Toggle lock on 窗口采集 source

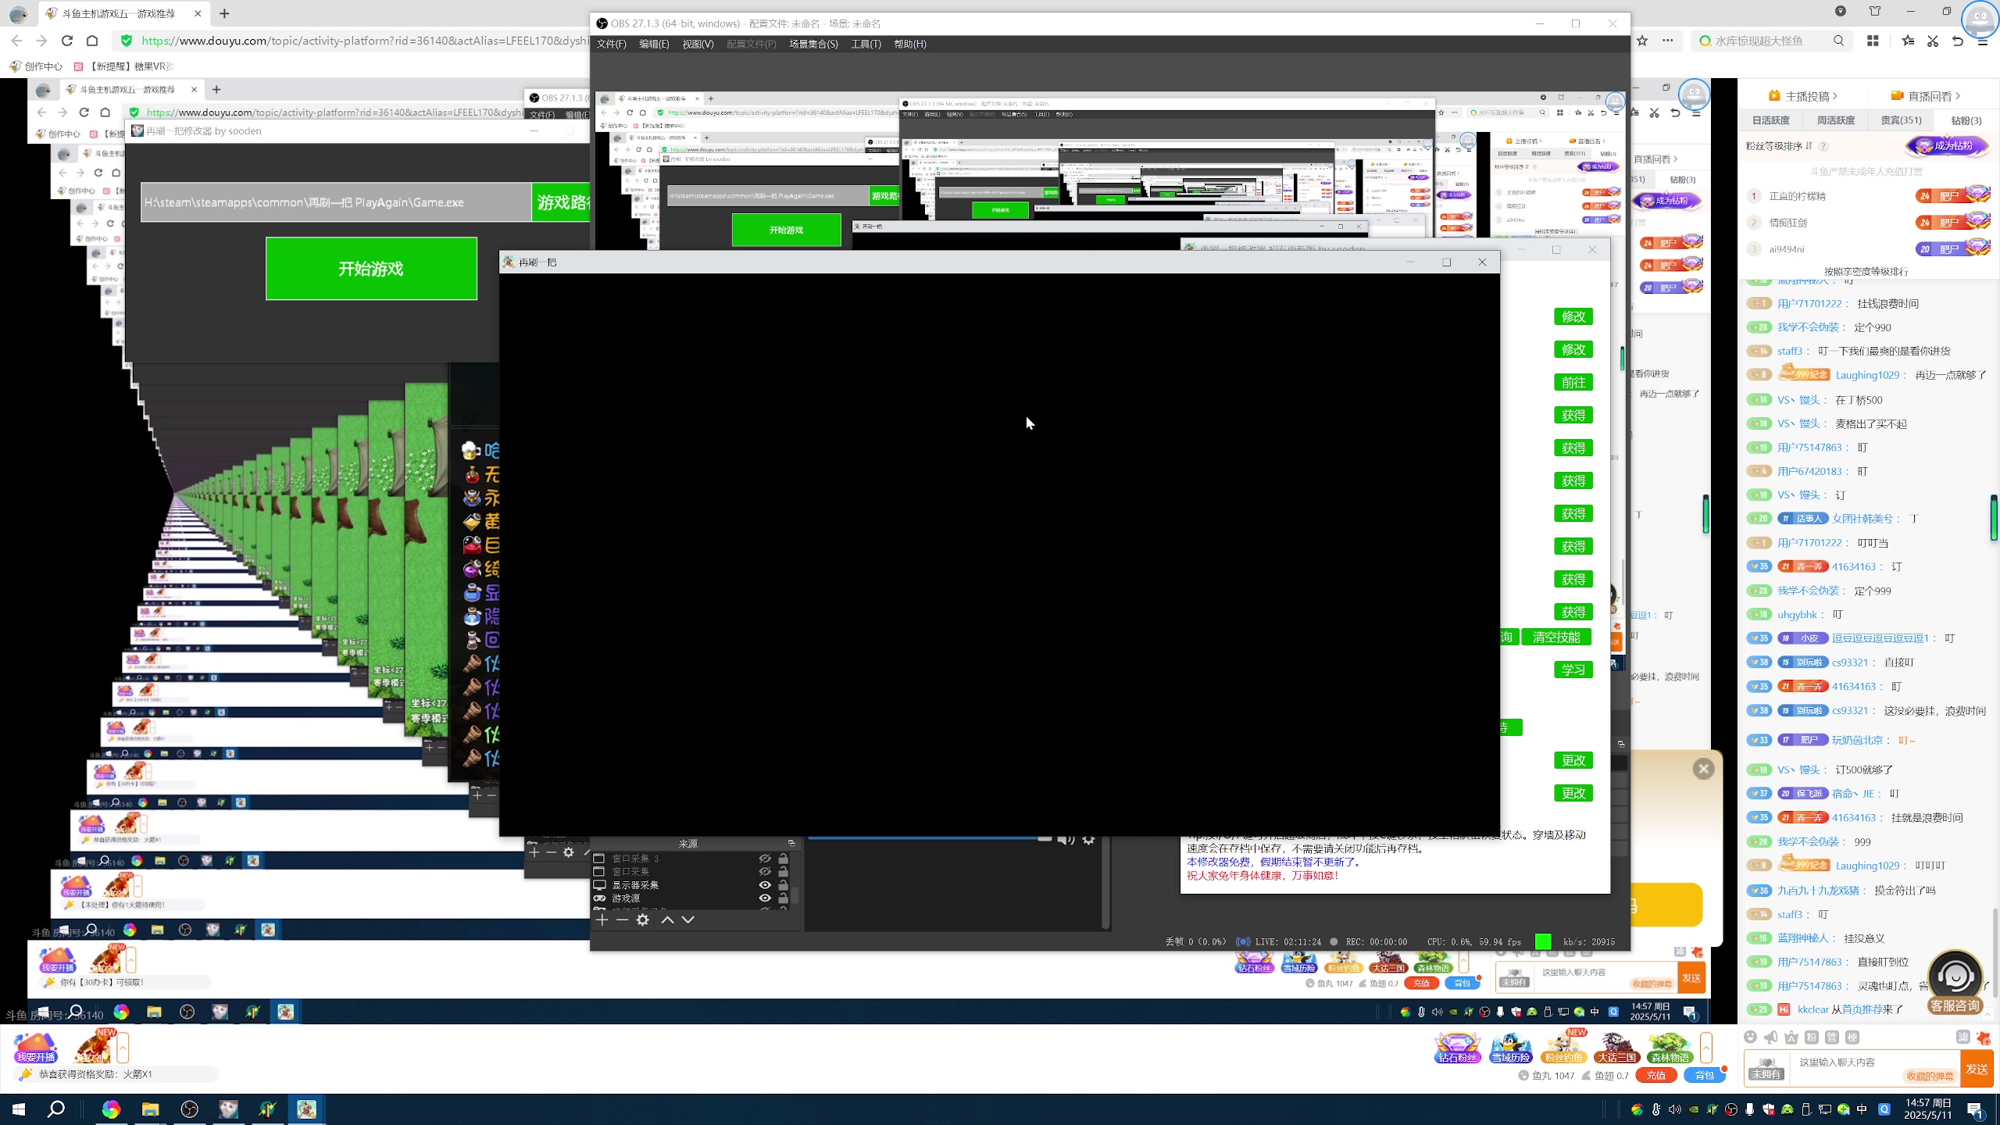coord(783,872)
